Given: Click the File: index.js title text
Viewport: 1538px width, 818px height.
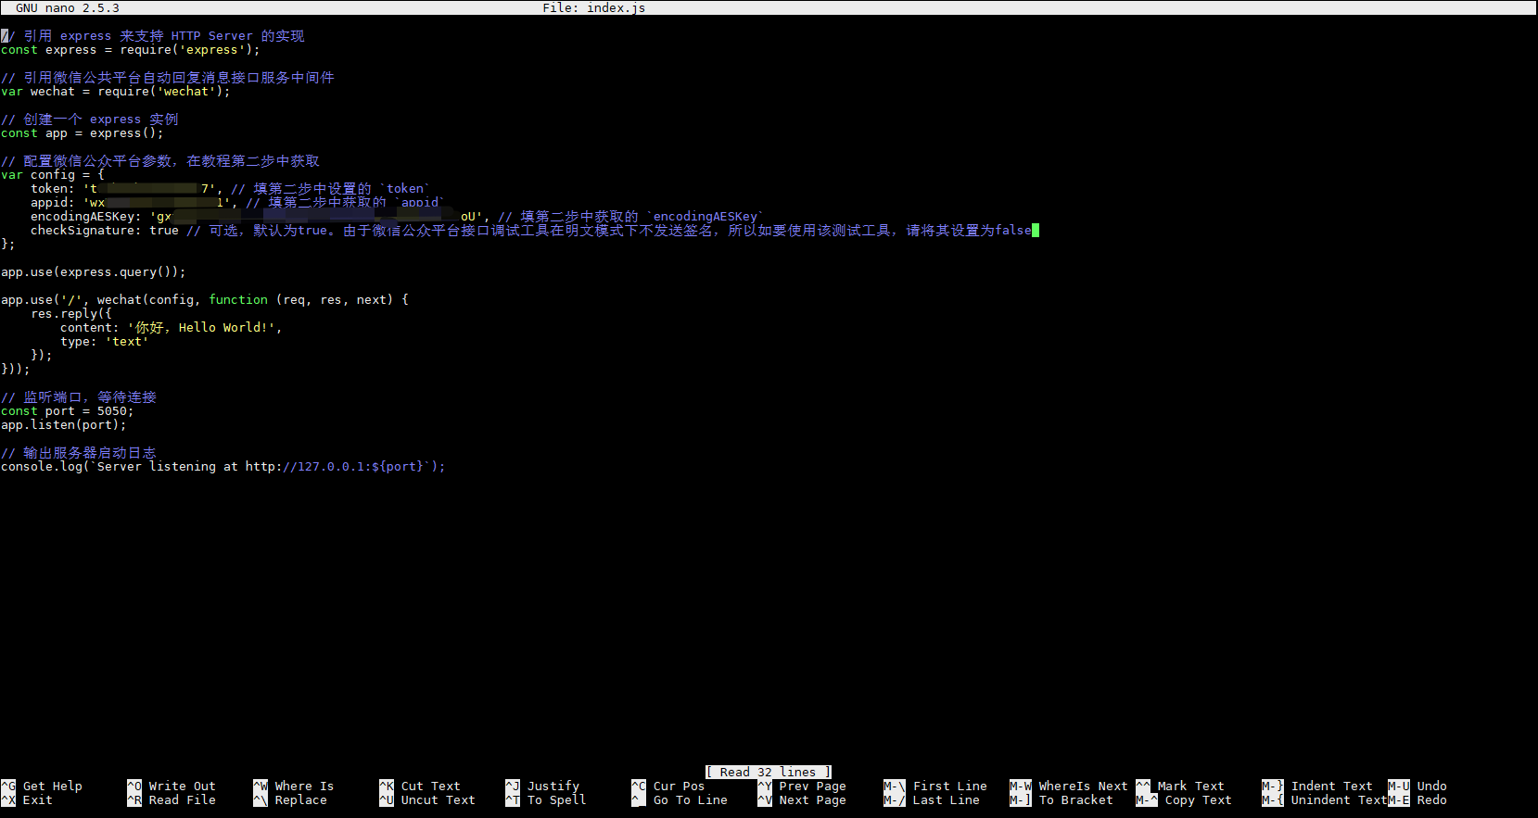Looking at the screenshot, I should click(593, 7).
